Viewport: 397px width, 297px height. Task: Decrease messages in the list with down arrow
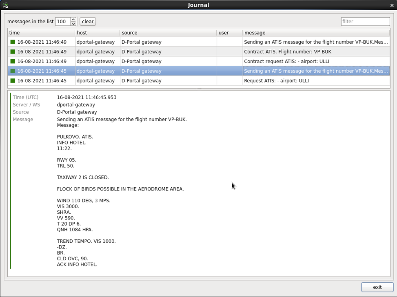(x=73, y=24)
